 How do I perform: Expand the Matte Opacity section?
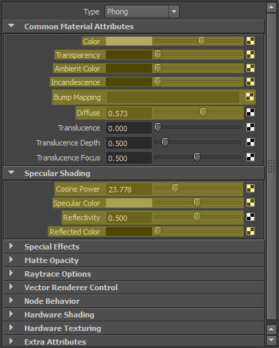pos(11,260)
